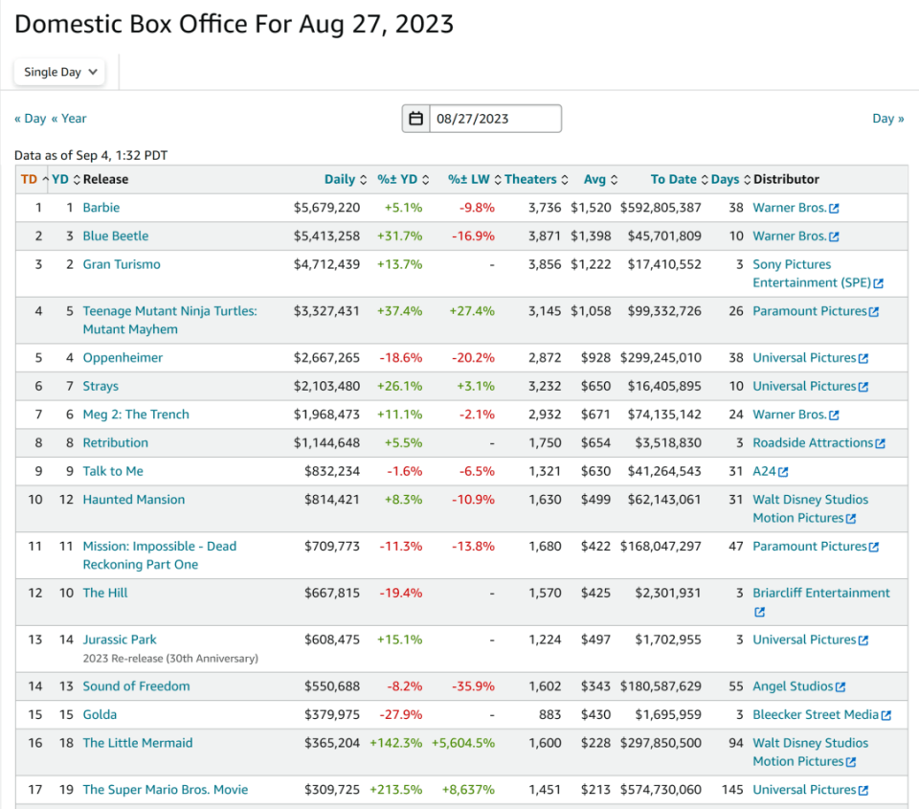Click external link icon beside Roadside Attractions
Viewport: 919px width, 809px height.
pos(880,443)
